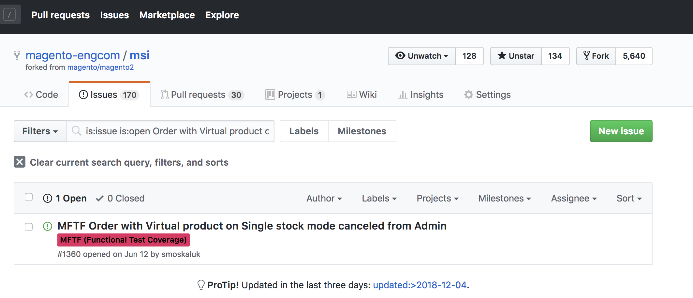Click the 134 stargazers count

[x=555, y=56]
